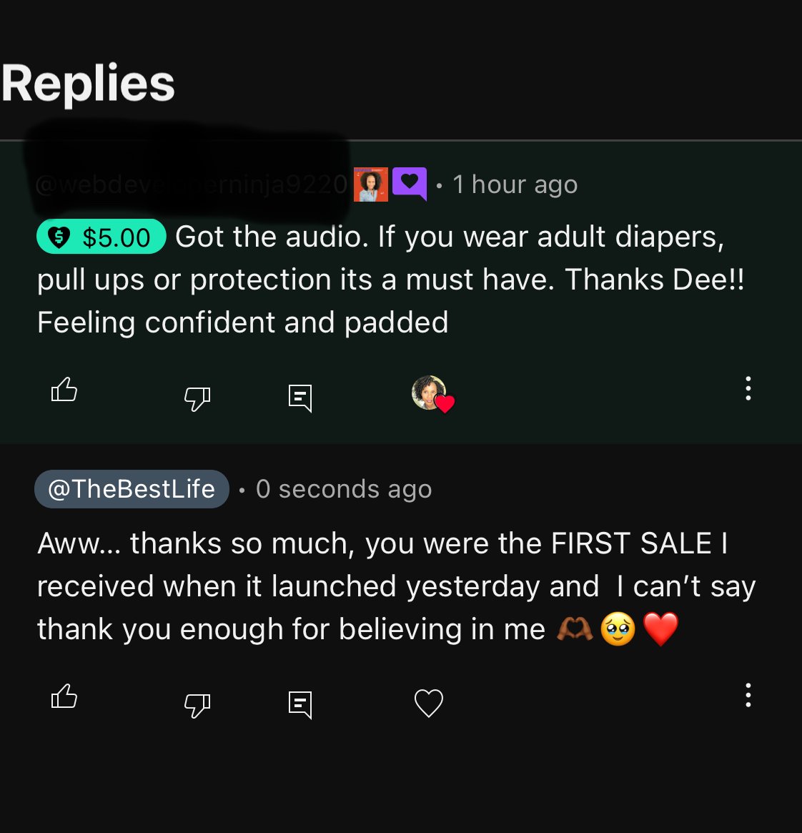The width and height of the screenshot is (802, 833).
Task: Click reply icon under @TheBestLife comment
Action: point(300,704)
